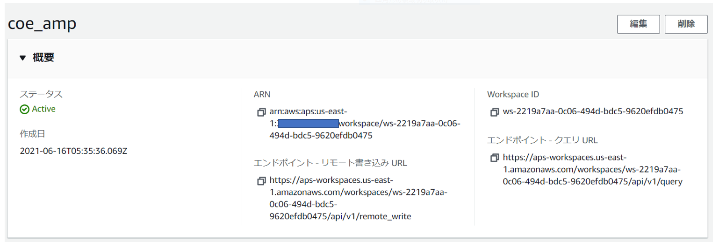Click copy icon beside remote write URL

(261, 180)
